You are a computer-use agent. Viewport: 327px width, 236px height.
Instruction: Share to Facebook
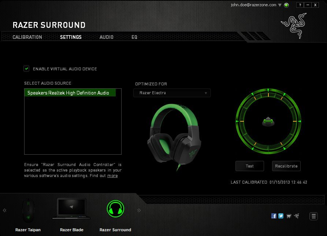274,216
